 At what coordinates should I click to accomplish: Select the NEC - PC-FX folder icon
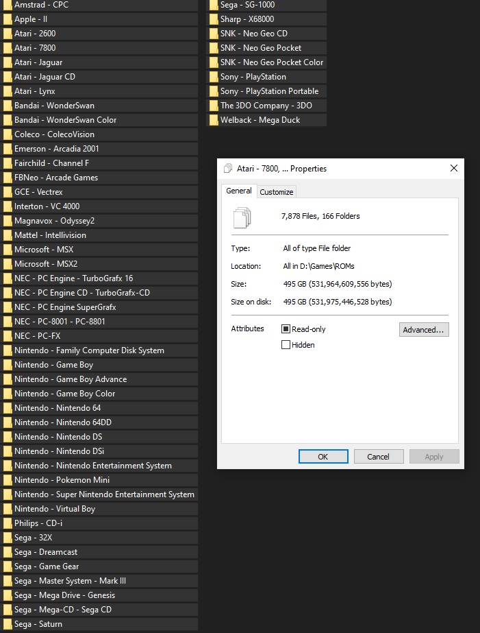click(8, 336)
